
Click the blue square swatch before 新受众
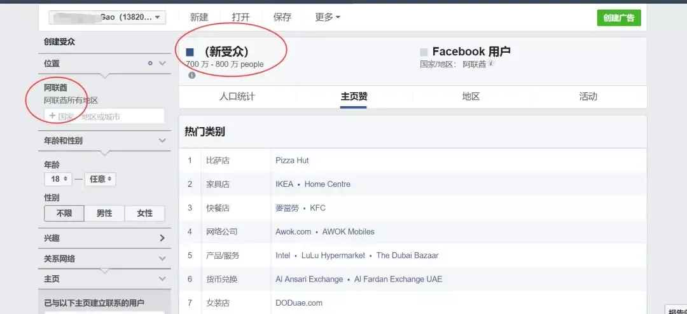(190, 53)
